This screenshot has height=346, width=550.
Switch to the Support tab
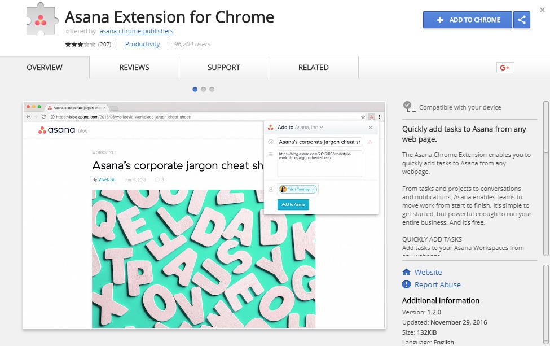coord(224,67)
